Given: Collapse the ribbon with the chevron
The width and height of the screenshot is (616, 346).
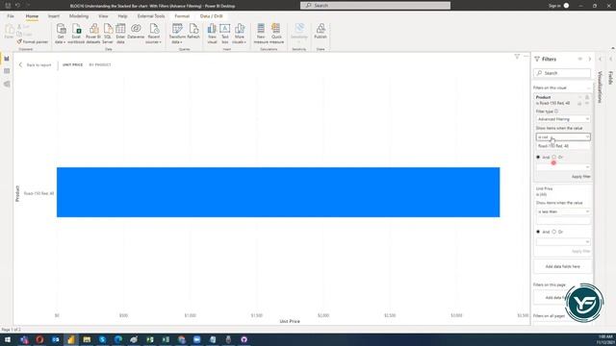Looking at the screenshot, I should click(612, 48).
